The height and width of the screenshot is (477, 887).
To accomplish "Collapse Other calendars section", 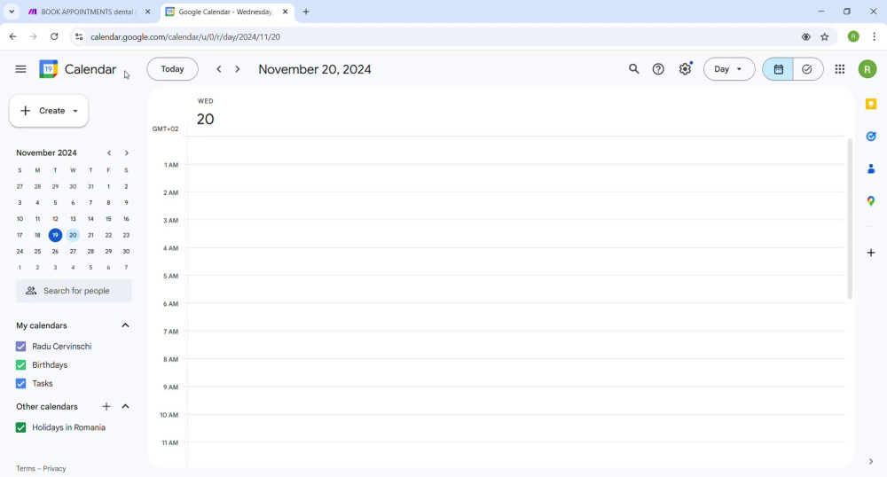I will tap(126, 406).
